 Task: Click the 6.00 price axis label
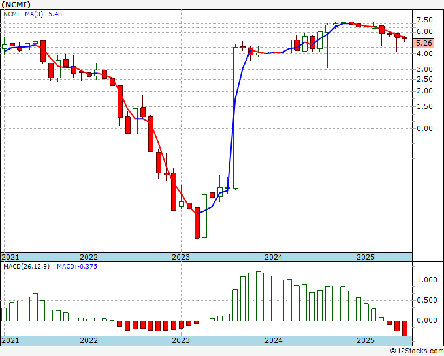(424, 31)
